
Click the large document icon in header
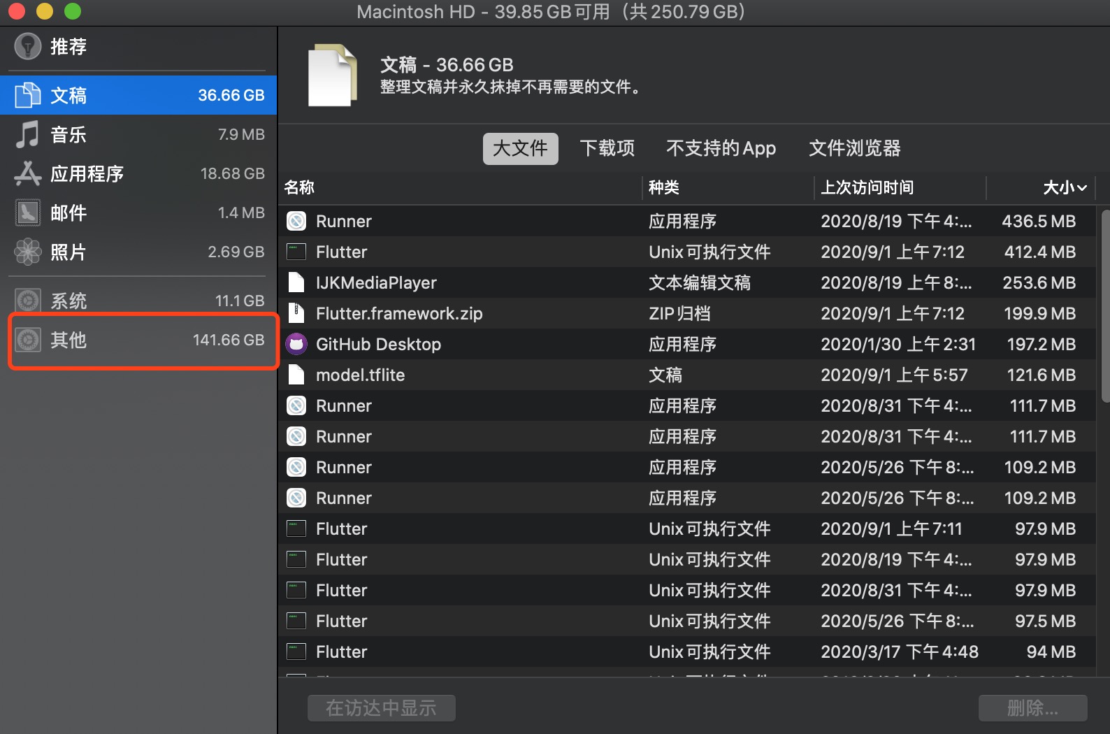coord(333,75)
